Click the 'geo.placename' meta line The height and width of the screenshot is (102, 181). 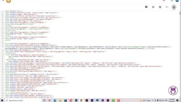(x=25, y=86)
